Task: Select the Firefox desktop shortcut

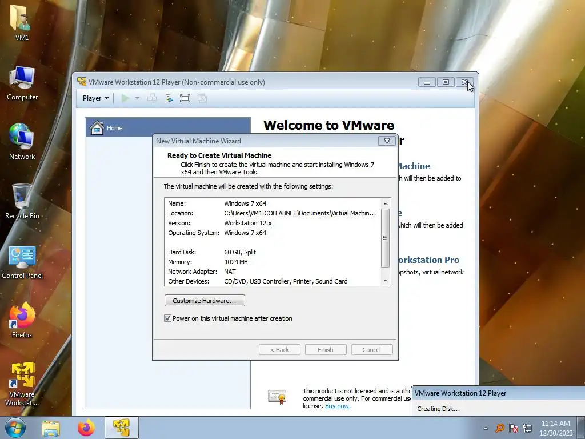Action: coord(22,320)
